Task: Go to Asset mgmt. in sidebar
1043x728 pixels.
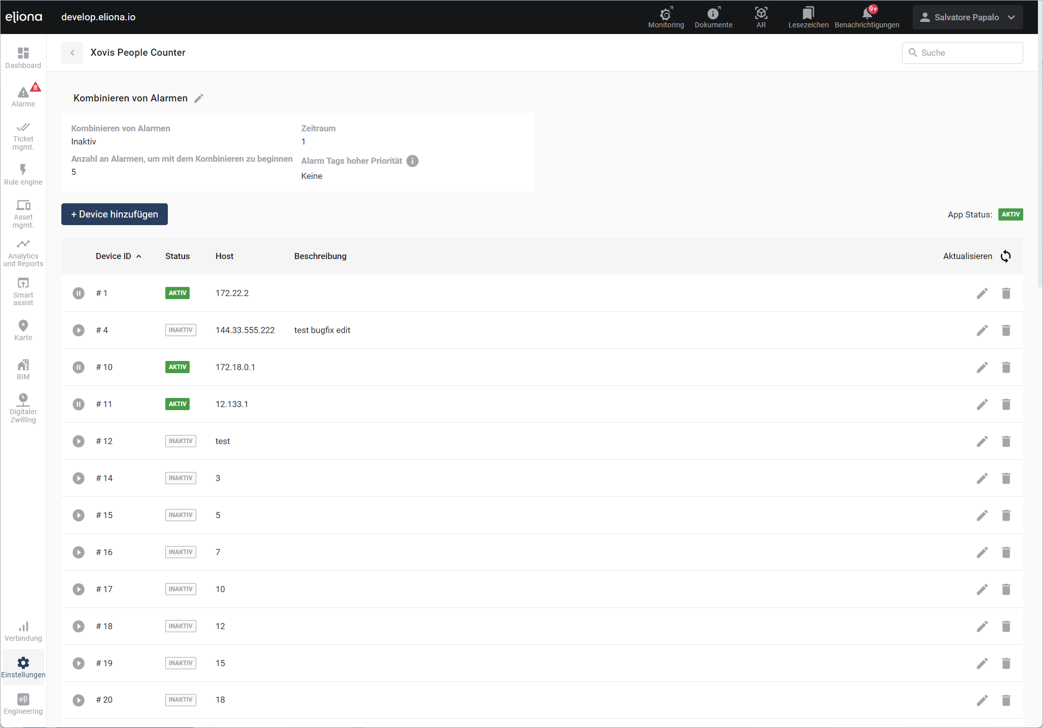Action: coord(23,213)
